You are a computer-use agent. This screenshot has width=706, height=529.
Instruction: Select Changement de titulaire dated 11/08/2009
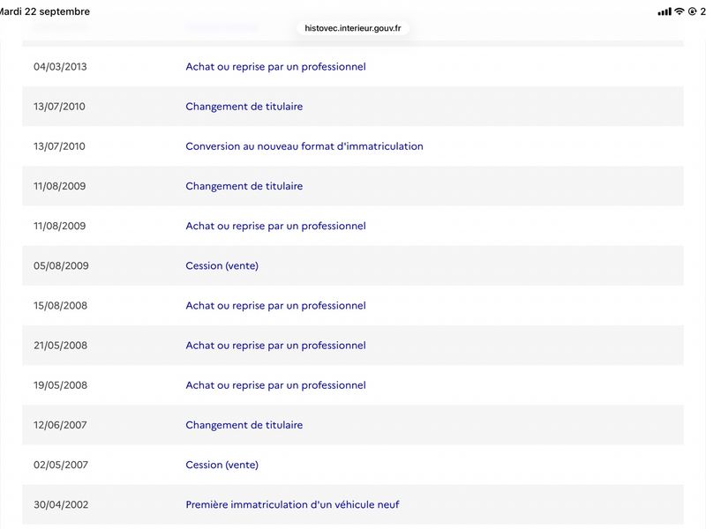click(244, 186)
